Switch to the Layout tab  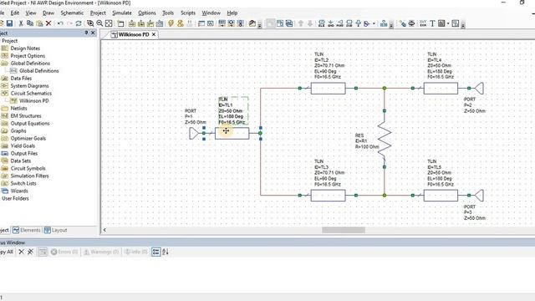click(x=55, y=231)
